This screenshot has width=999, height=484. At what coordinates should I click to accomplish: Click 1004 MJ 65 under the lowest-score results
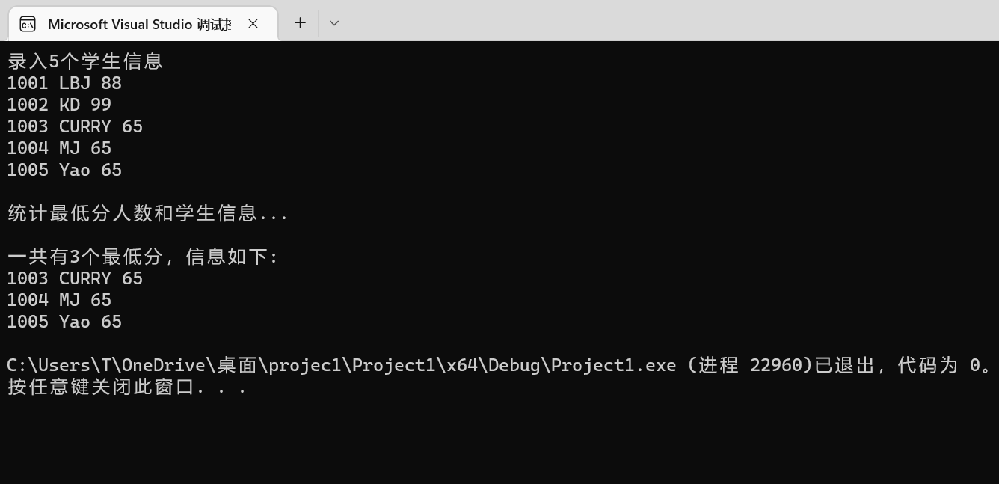(59, 300)
